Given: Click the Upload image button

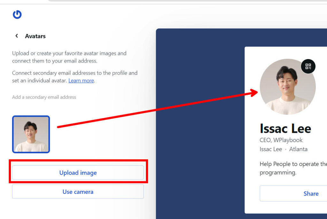Looking at the screenshot, I should (78, 173).
